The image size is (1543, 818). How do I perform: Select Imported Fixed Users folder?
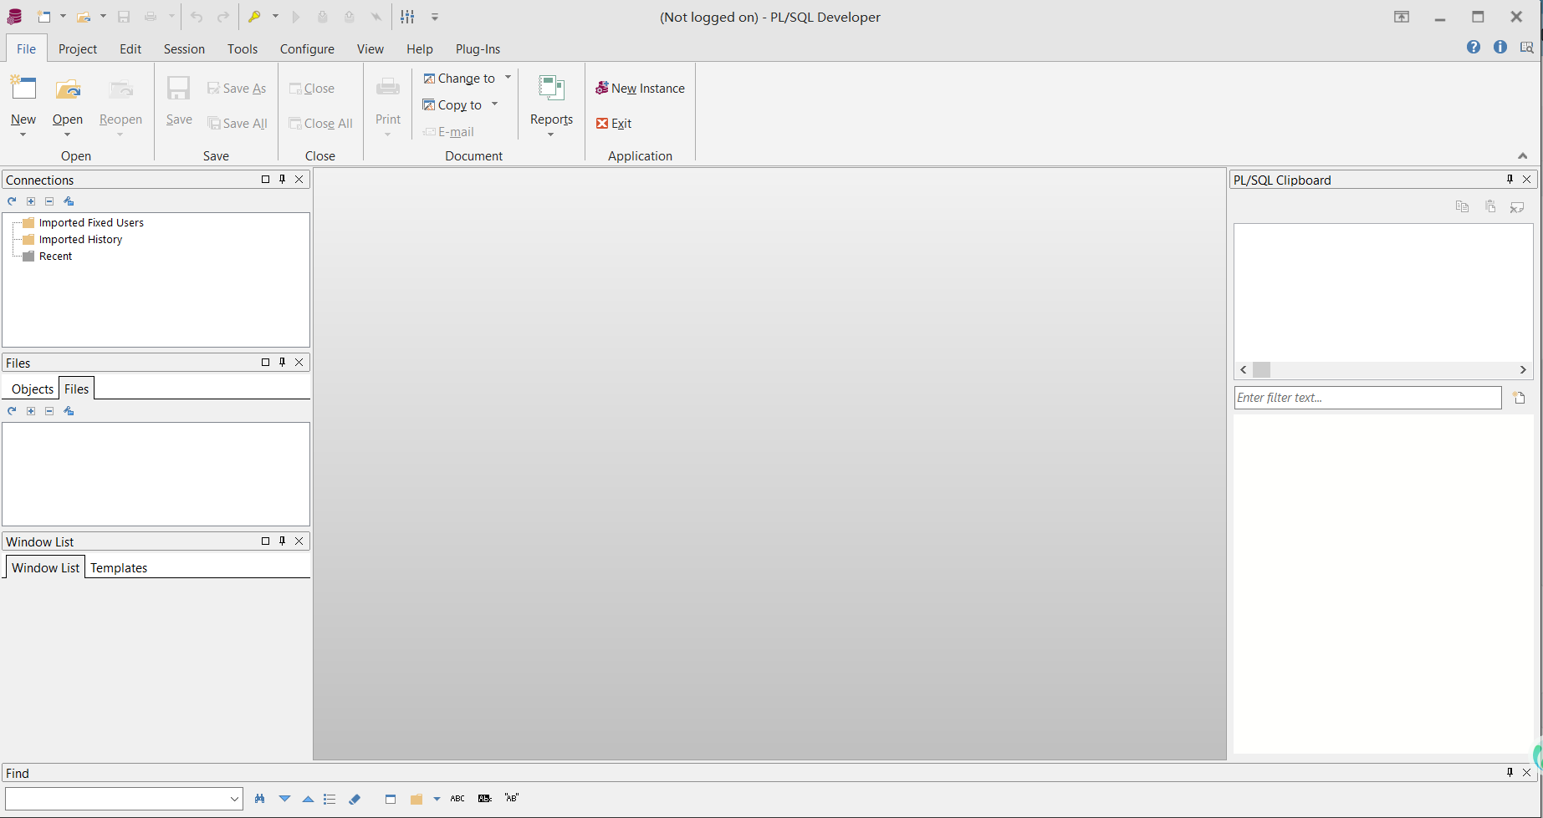[91, 223]
